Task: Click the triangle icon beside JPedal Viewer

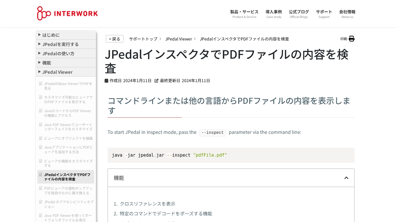Action: tap(39, 72)
